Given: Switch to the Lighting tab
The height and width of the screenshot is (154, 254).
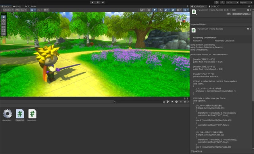Looking at the screenshot, I should (214, 6).
